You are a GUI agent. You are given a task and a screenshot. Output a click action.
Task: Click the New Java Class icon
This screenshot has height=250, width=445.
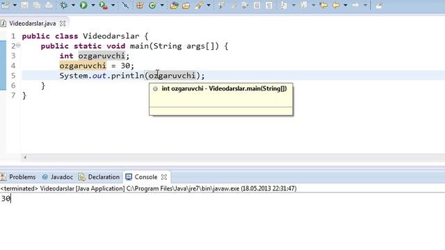coord(152,5)
